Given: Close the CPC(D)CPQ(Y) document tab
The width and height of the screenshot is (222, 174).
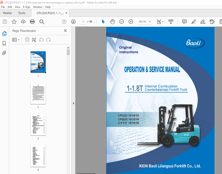Looking at the screenshot, I should (x=66, y=13).
